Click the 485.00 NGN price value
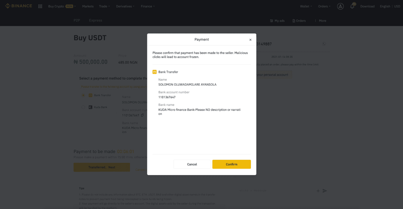 click(128, 62)
